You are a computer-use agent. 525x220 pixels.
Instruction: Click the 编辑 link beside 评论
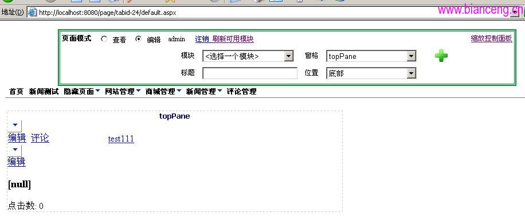[x=17, y=138]
